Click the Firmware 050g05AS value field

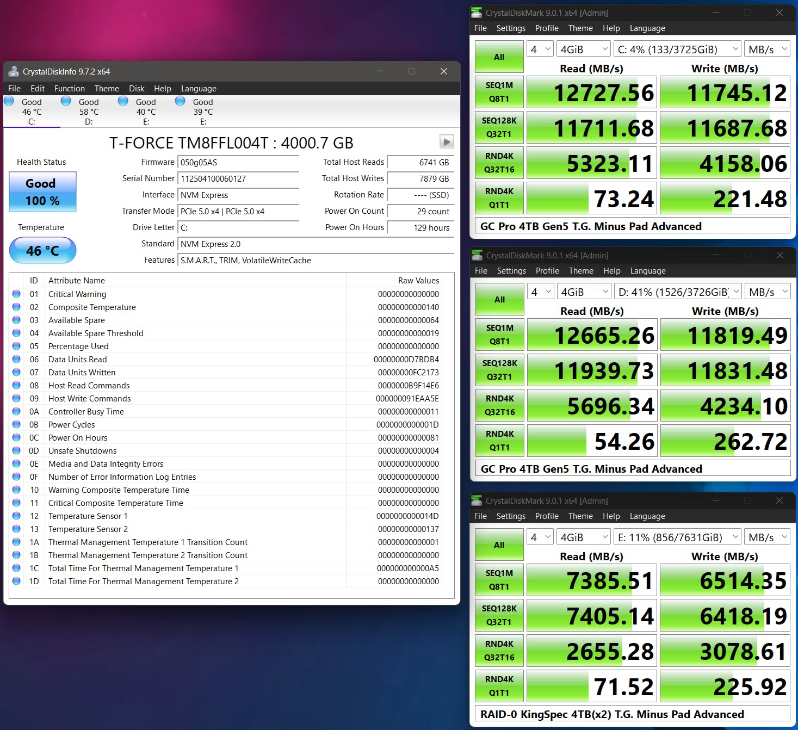pyautogui.click(x=238, y=163)
